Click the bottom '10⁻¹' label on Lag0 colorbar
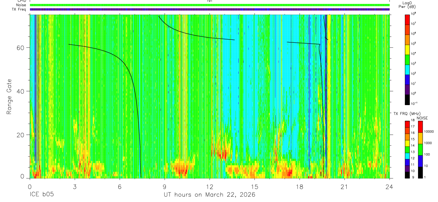 click(x=414, y=103)
